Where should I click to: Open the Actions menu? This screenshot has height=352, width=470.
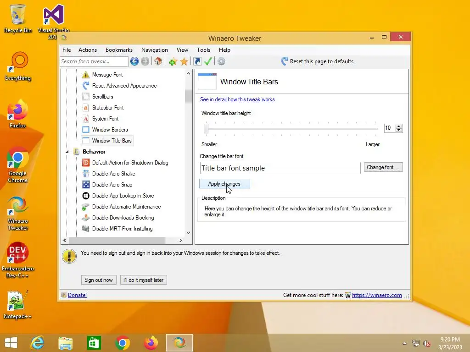[x=88, y=50]
